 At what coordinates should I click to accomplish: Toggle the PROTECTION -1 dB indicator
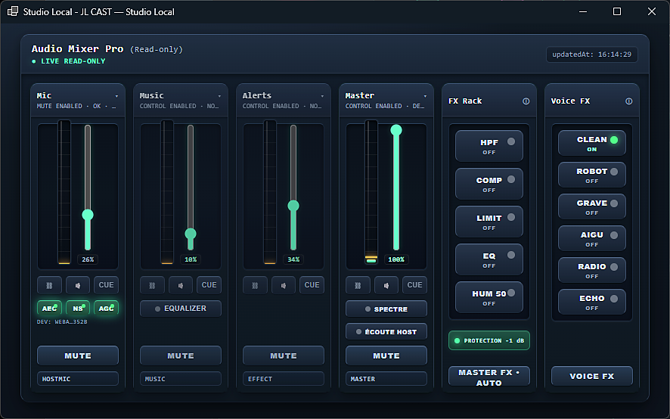pos(489,341)
